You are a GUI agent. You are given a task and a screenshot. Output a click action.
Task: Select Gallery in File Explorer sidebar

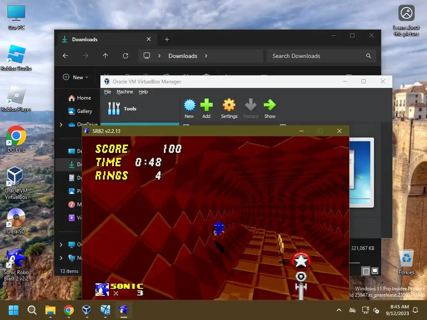[x=80, y=111]
